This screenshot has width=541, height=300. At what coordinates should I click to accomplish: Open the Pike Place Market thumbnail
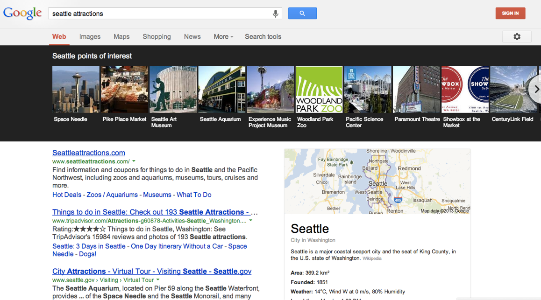[125, 89]
